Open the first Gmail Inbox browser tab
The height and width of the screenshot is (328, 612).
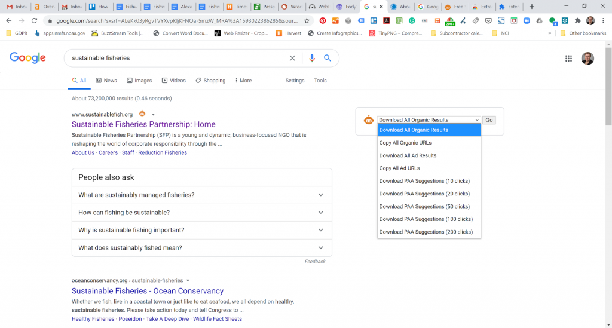pos(16,7)
